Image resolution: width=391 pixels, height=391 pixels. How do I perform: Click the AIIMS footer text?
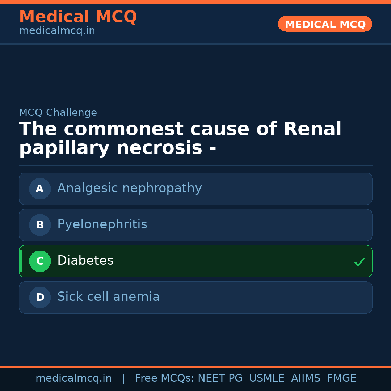pos(306,378)
